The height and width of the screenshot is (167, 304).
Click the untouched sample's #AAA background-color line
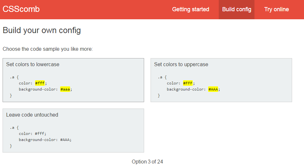[x=45, y=140]
